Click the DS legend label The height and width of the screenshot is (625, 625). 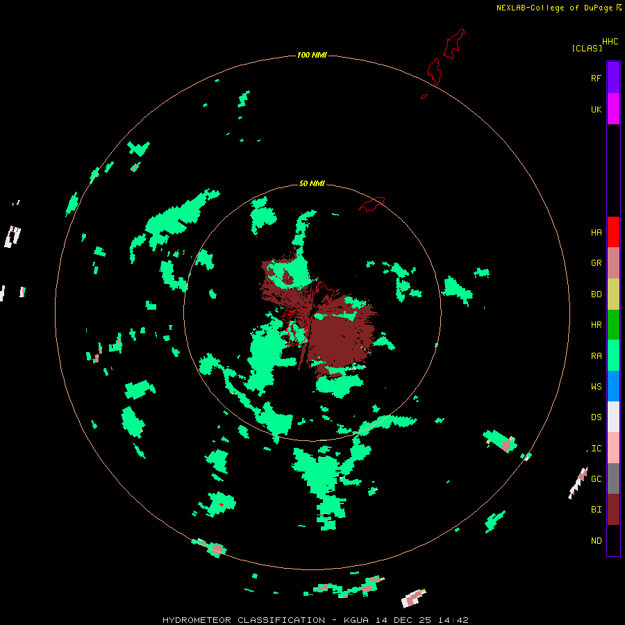pos(596,417)
